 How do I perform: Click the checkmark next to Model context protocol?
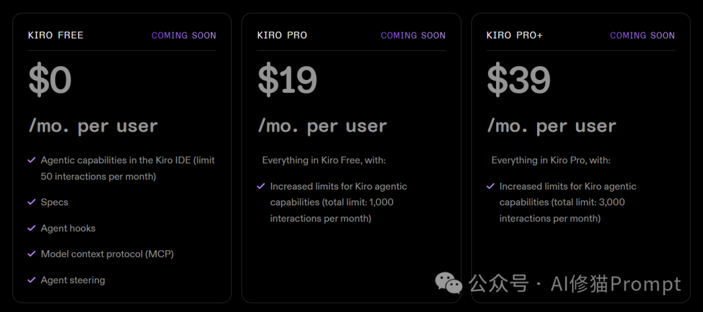pyautogui.click(x=31, y=253)
